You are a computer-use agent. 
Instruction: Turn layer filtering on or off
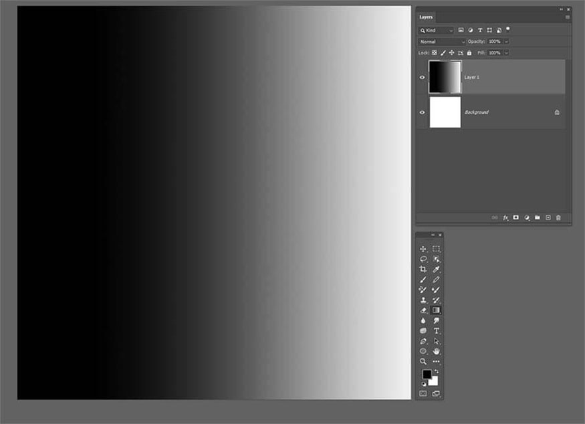point(507,29)
